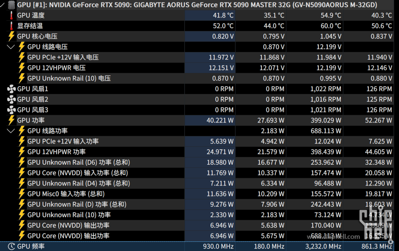
Task: Click the thermometer icon beside GPU 温度
Action: [11, 15]
